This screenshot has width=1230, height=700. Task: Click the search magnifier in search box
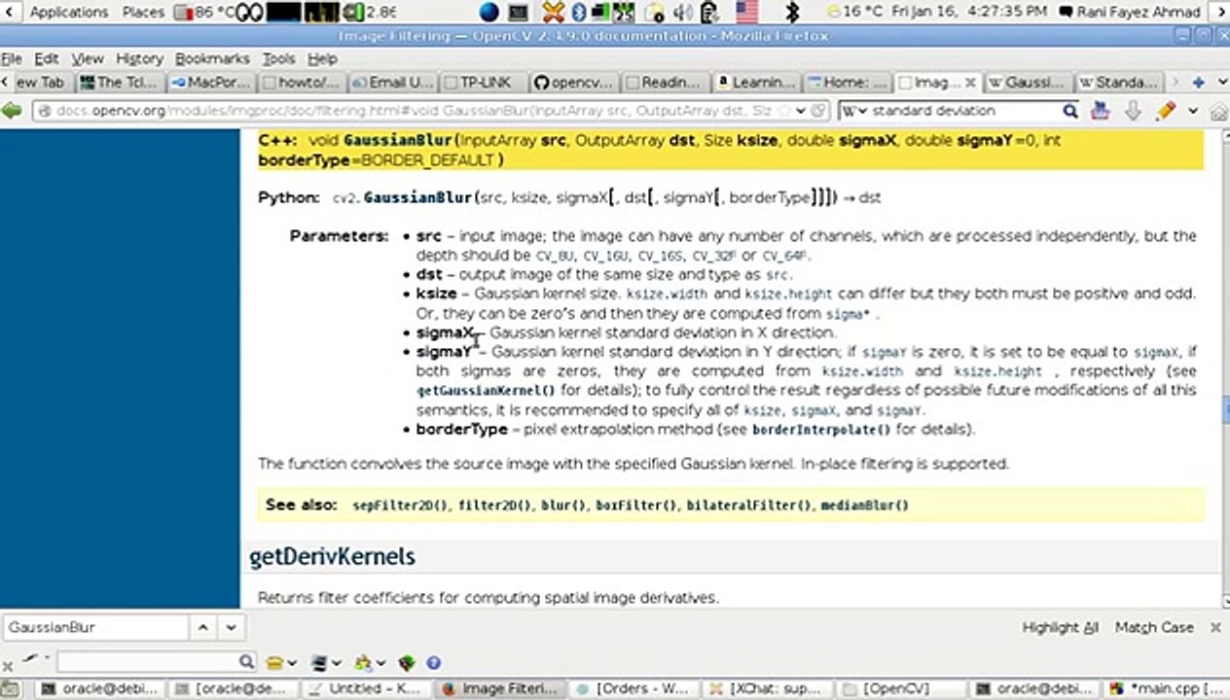pyautogui.click(x=1069, y=111)
